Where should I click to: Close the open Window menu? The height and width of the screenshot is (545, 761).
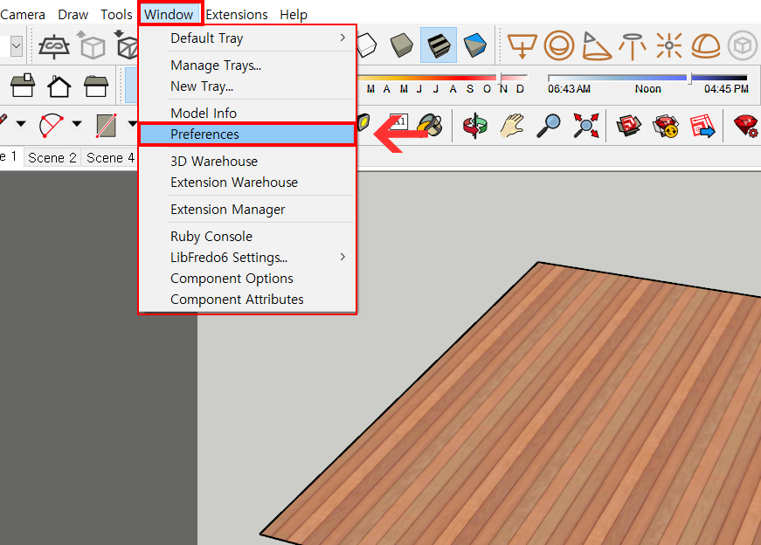click(169, 15)
